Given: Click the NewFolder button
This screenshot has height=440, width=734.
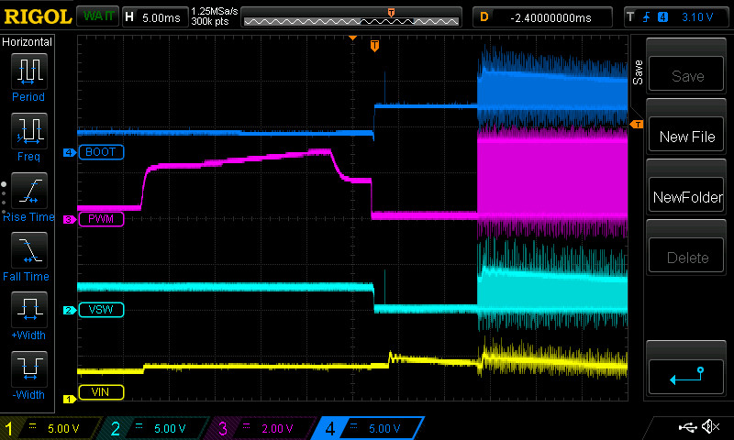Looking at the screenshot, I should pos(686,195).
